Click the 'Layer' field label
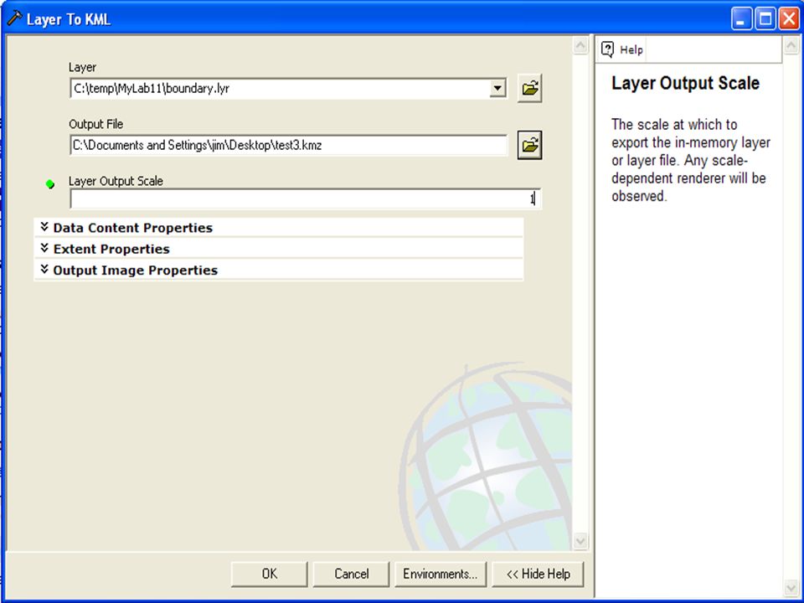This screenshot has height=603, width=804. click(82, 67)
